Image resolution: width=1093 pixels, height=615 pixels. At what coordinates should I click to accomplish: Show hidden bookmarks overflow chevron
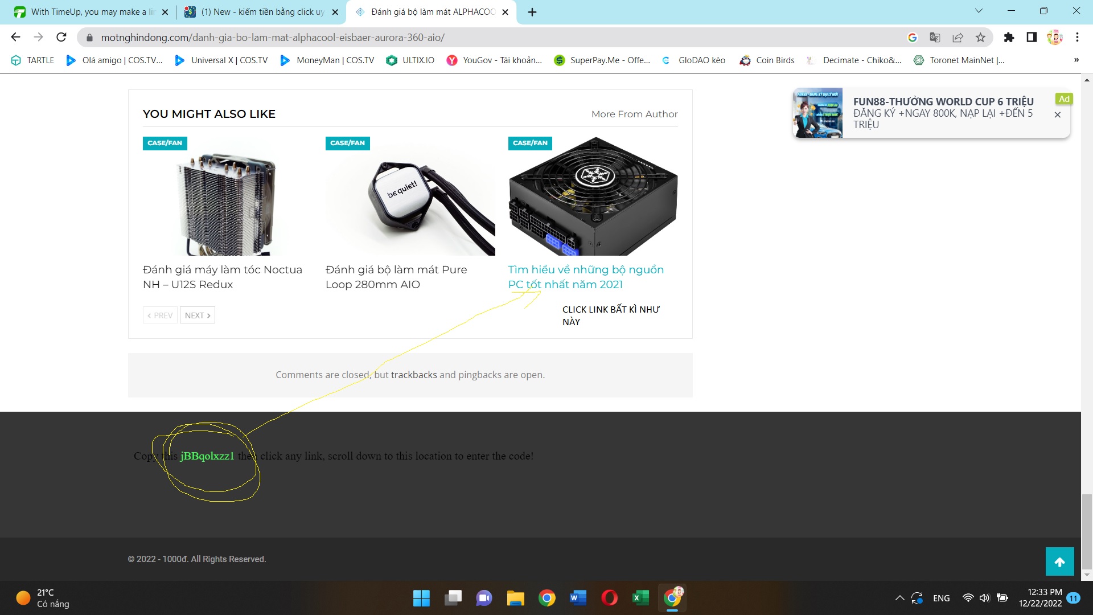pyautogui.click(x=1076, y=60)
